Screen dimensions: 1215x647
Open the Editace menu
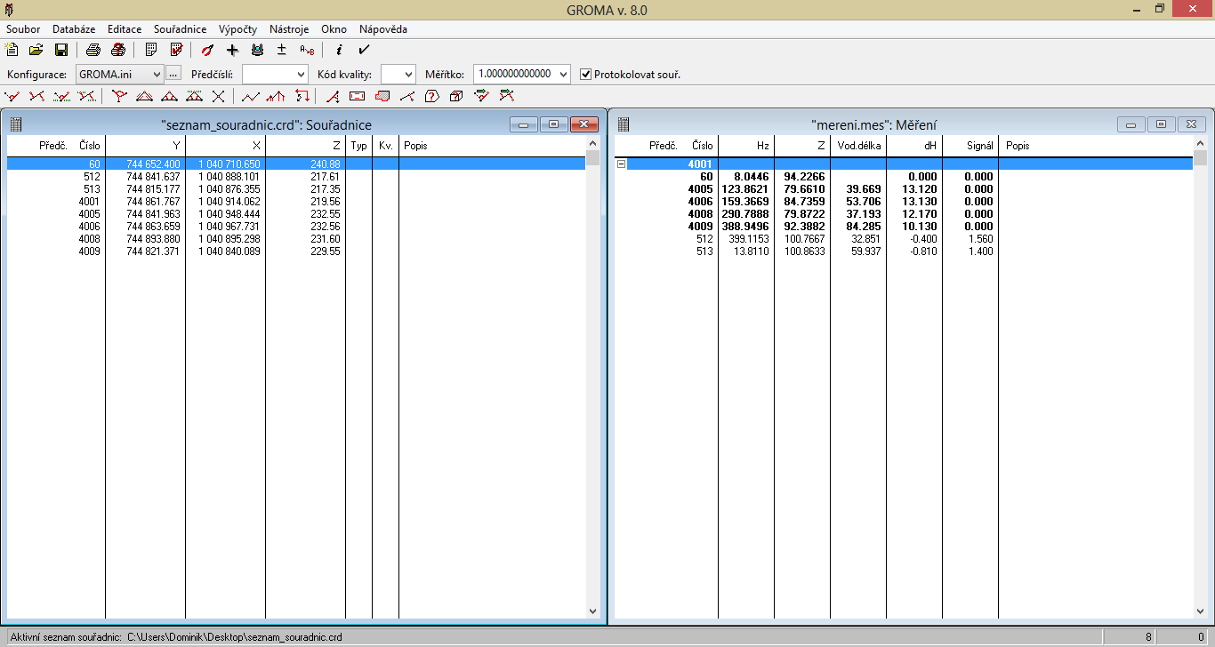pyautogui.click(x=125, y=29)
